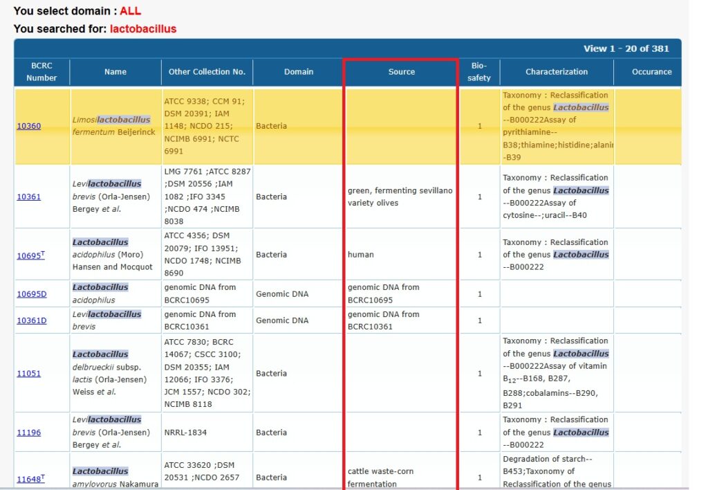Click the 'View 1 - 20 of 381' pager text
Viewport: 708px width, 490px height.
pos(626,48)
